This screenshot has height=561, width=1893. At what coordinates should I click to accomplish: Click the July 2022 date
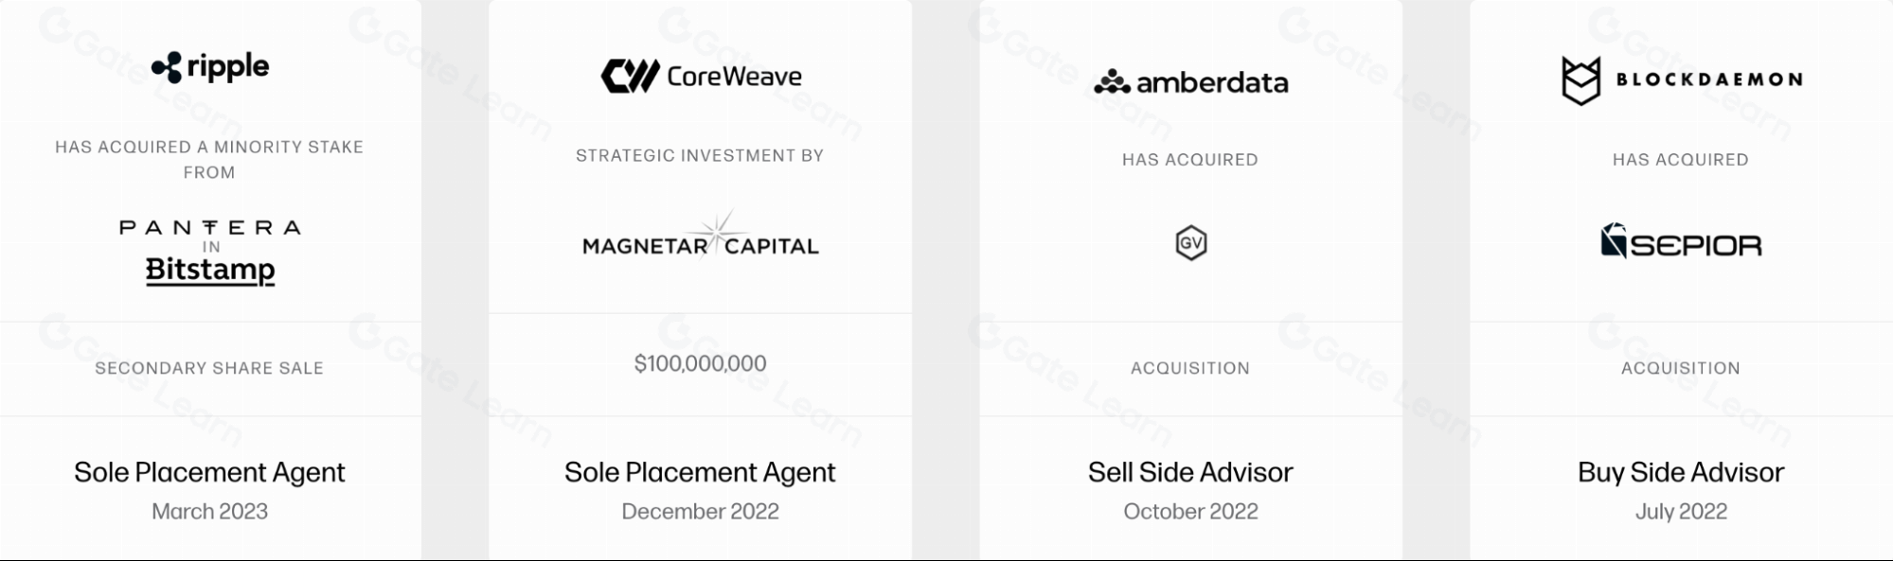pos(1681,512)
